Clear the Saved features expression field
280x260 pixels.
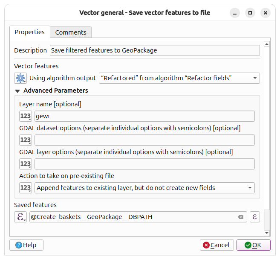tap(241, 217)
